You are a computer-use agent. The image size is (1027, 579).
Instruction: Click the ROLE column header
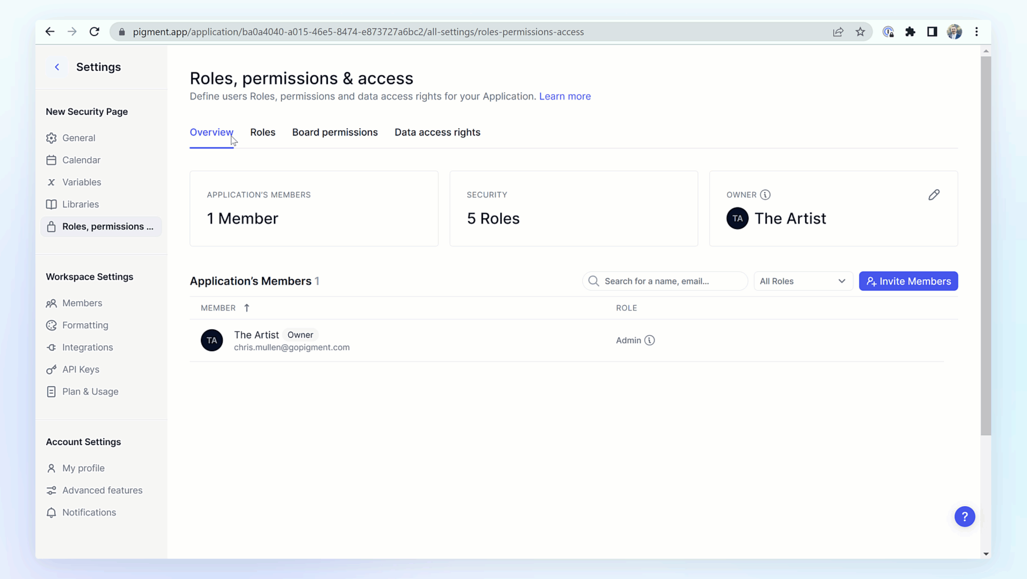click(627, 308)
